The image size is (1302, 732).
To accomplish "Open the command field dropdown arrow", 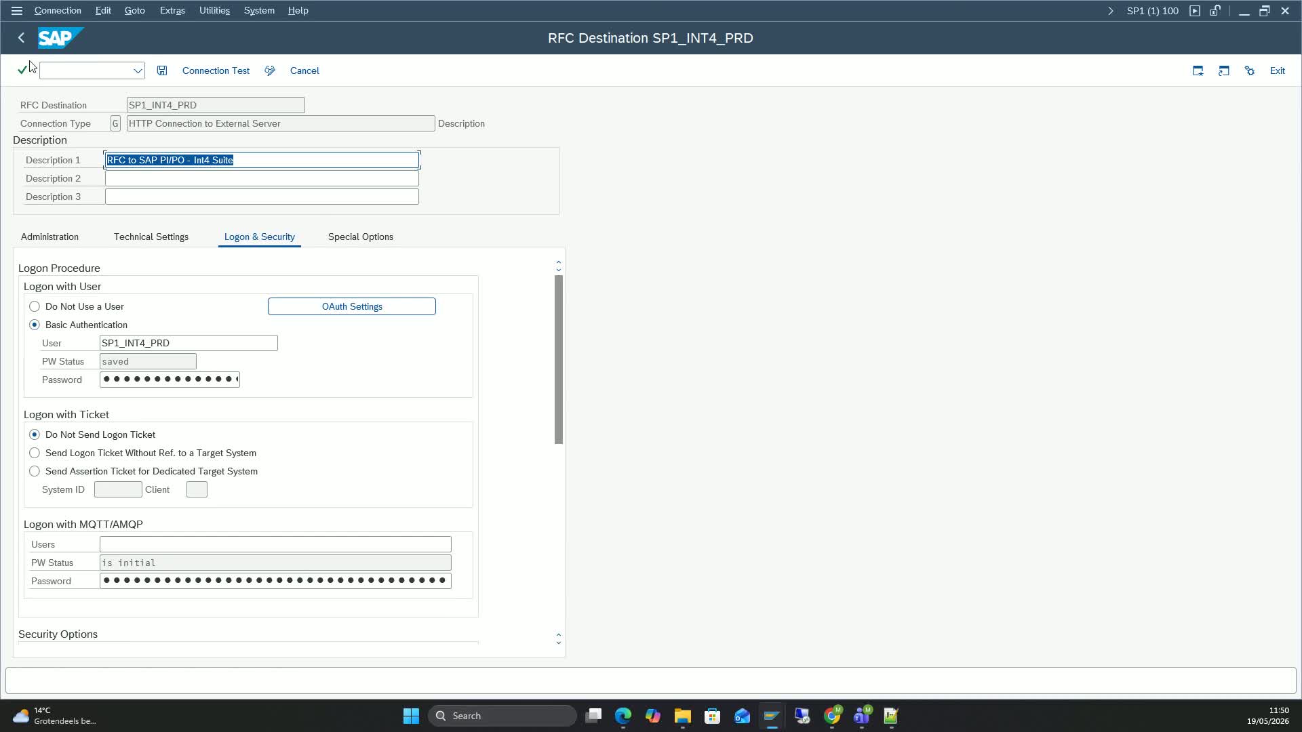I will point(138,70).
